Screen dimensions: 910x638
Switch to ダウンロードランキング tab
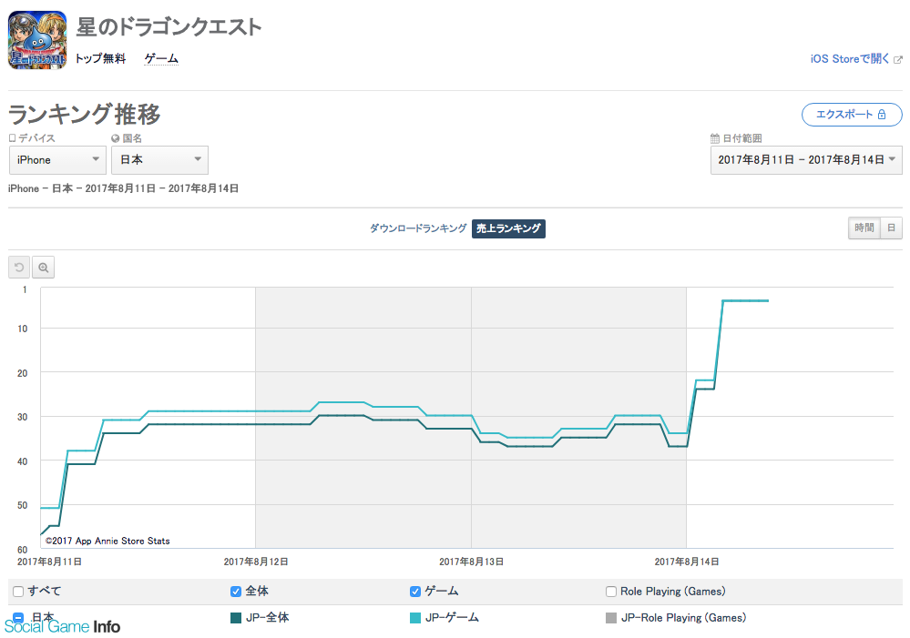(418, 228)
